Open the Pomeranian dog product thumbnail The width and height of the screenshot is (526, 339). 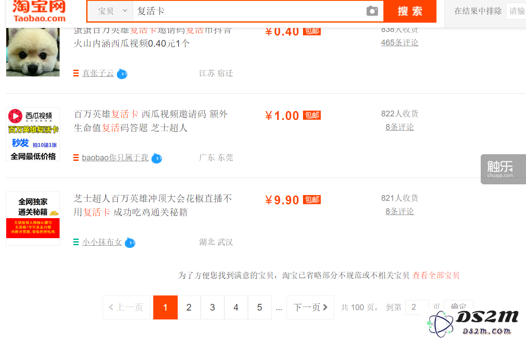(x=33, y=52)
